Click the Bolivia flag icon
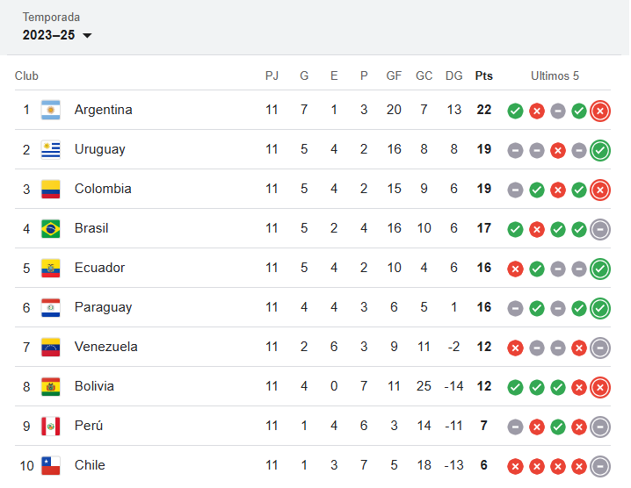Image resolution: width=631 pixels, height=488 pixels. click(51, 386)
